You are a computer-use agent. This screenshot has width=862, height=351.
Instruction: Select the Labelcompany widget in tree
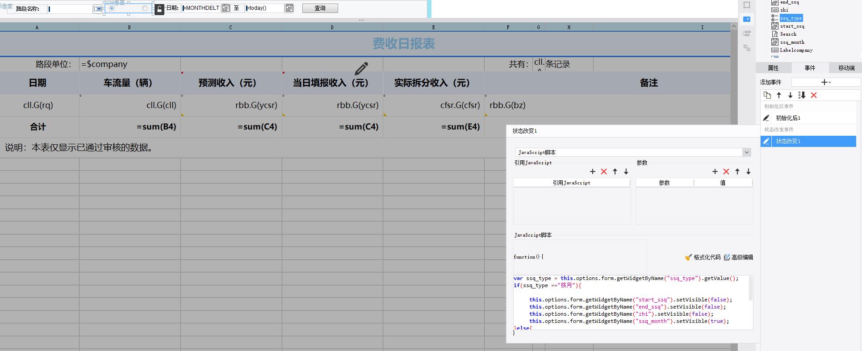point(796,50)
